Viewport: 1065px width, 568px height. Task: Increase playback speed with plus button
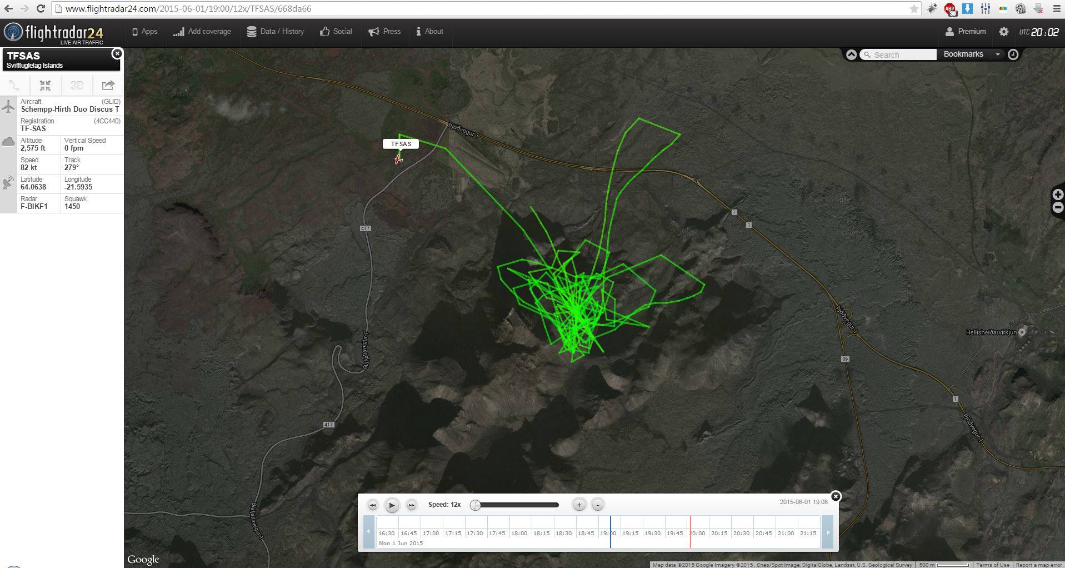579,505
